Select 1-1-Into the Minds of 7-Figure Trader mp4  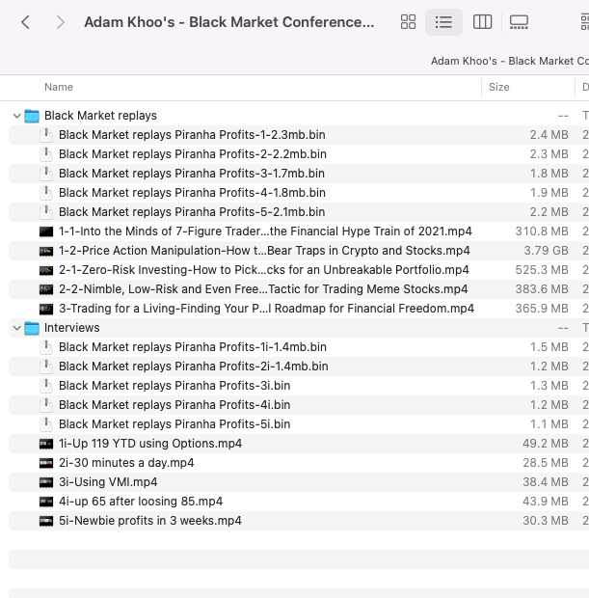[299, 231]
